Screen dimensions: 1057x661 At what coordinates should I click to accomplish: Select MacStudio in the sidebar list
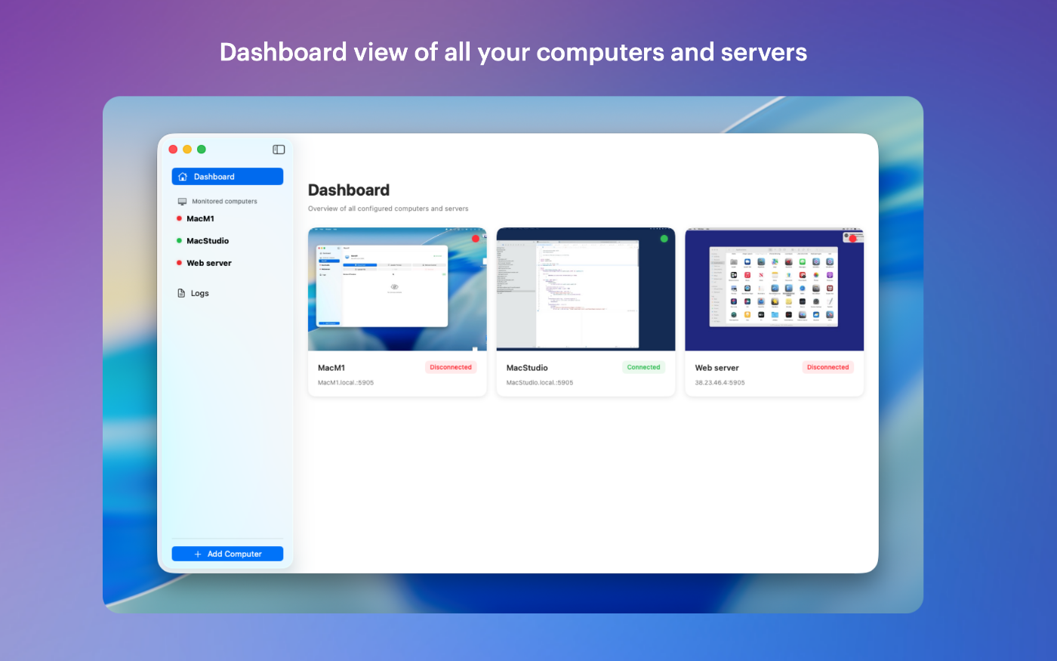[208, 241]
